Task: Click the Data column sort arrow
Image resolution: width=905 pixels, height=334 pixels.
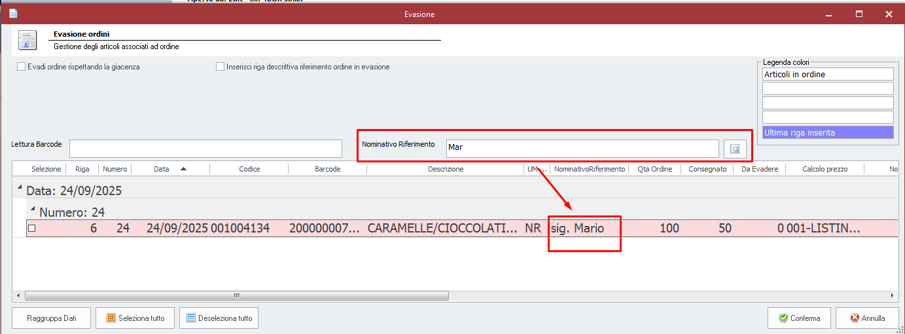Action: [x=183, y=169]
